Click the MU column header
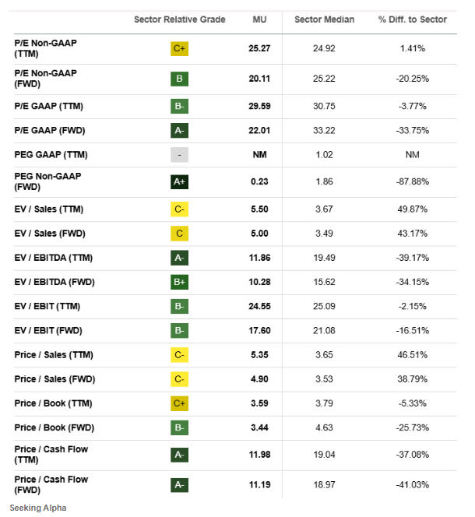Image resolution: width=475 pixels, height=517 pixels. (x=260, y=19)
